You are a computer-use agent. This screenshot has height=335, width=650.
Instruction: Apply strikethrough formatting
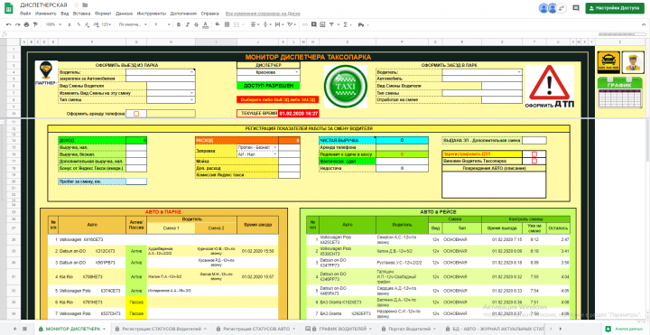point(196,24)
